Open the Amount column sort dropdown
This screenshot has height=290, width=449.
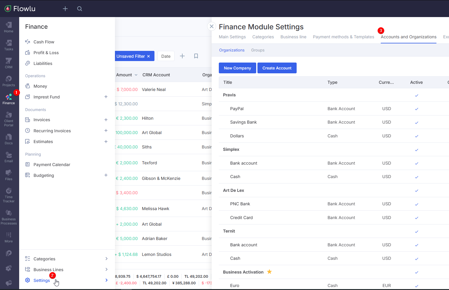pos(136,75)
